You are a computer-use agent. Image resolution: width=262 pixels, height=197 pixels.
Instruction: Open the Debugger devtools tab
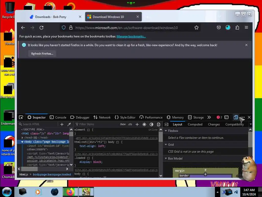pos(80,117)
